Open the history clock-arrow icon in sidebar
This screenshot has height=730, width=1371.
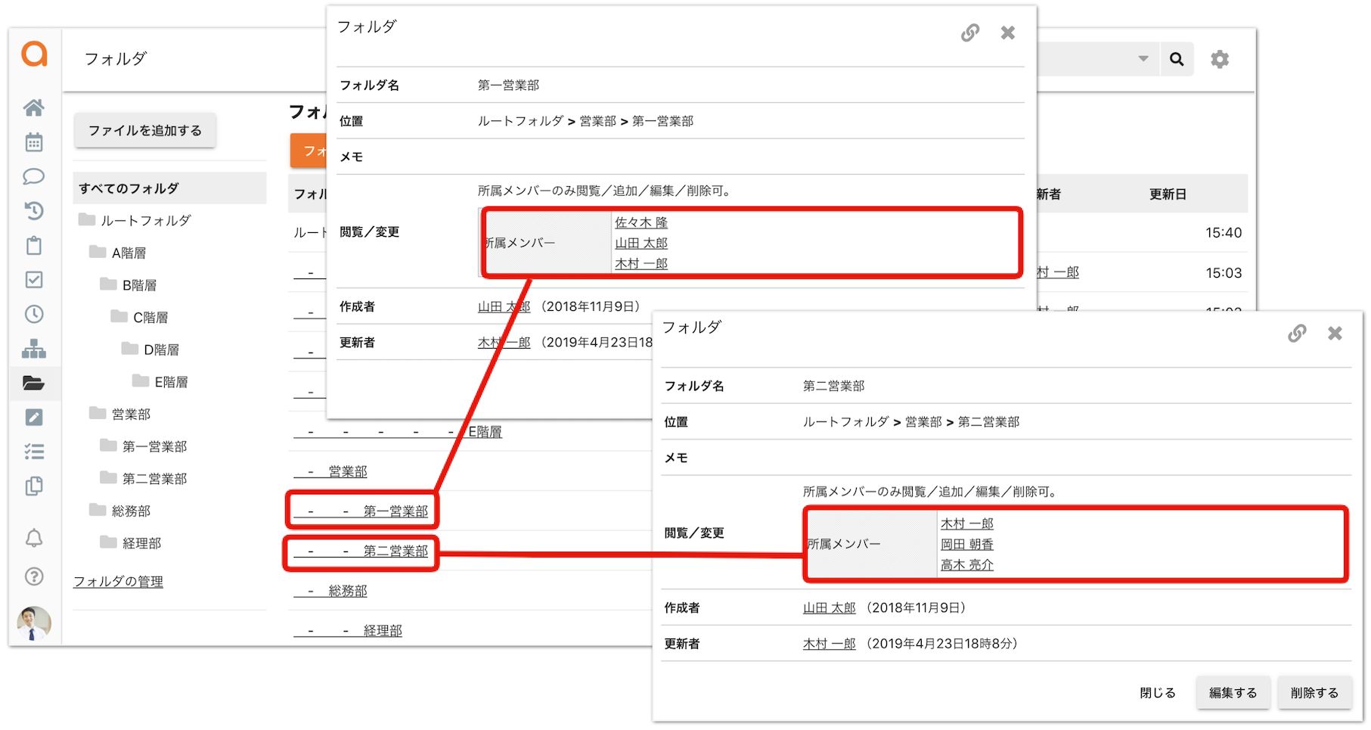coord(34,210)
